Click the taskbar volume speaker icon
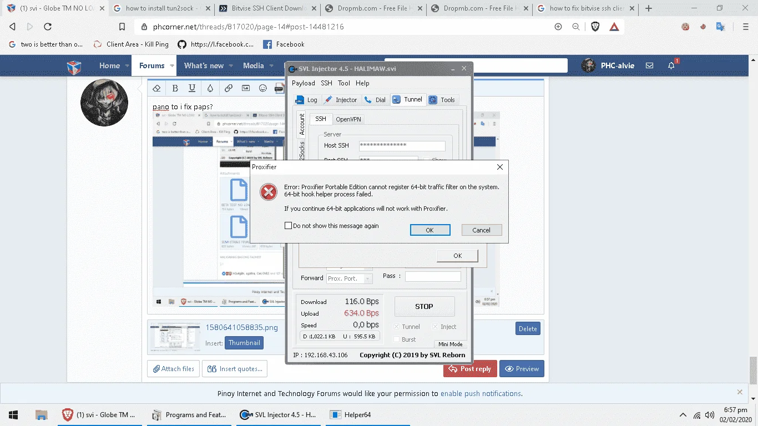This screenshot has height=426, width=758. click(x=709, y=415)
